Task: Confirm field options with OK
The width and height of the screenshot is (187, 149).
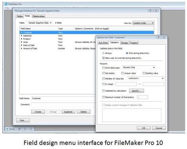Action: [x=144, y=128]
